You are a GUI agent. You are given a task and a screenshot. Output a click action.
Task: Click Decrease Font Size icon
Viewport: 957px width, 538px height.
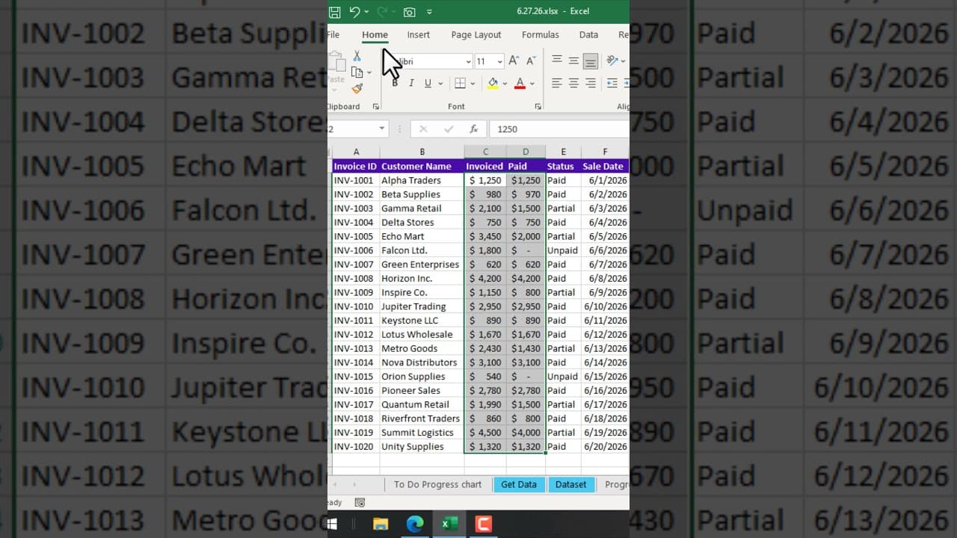531,61
